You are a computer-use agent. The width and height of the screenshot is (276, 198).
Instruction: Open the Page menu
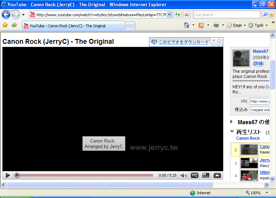236,25
